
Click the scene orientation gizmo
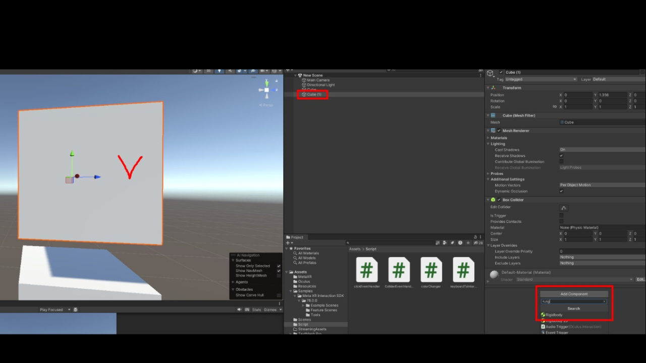coord(266,90)
